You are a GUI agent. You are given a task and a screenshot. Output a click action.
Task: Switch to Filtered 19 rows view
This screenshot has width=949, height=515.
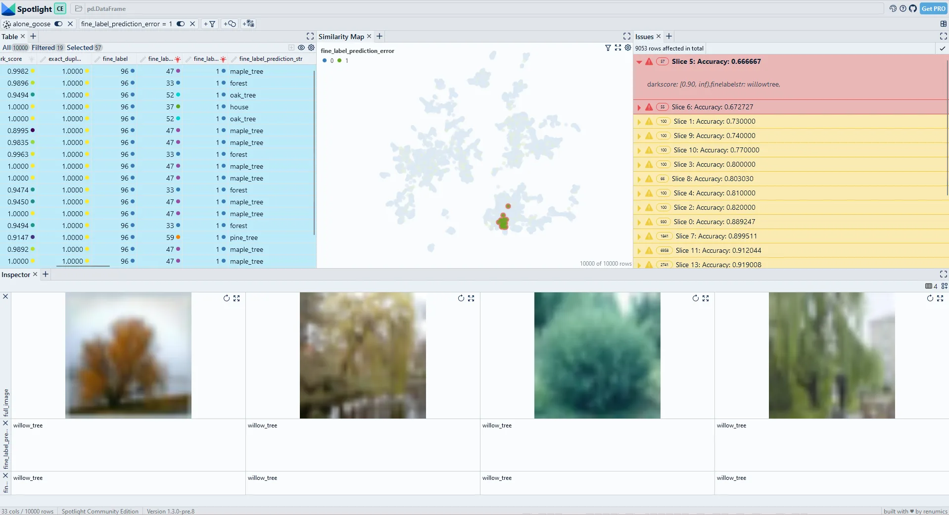click(47, 47)
